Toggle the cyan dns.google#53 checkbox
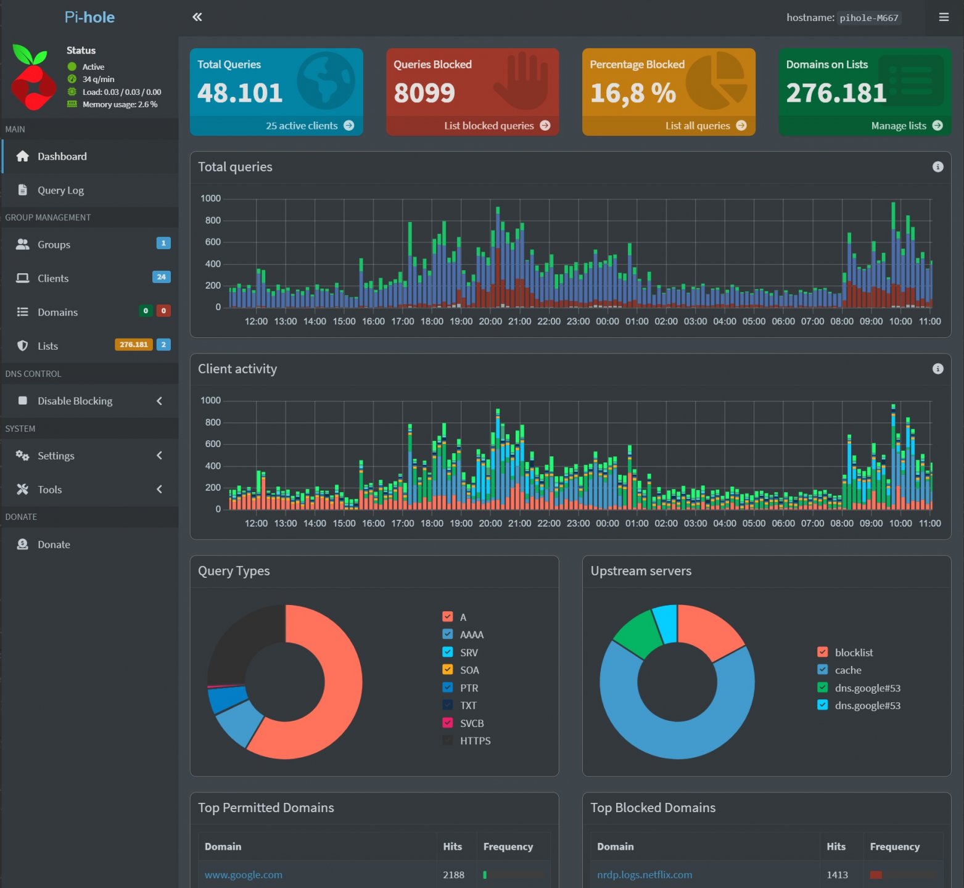 point(823,705)
